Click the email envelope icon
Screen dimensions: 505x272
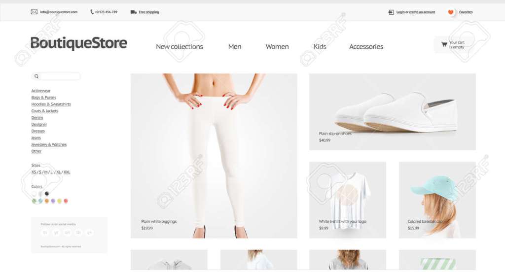click(x=34, y=12)
